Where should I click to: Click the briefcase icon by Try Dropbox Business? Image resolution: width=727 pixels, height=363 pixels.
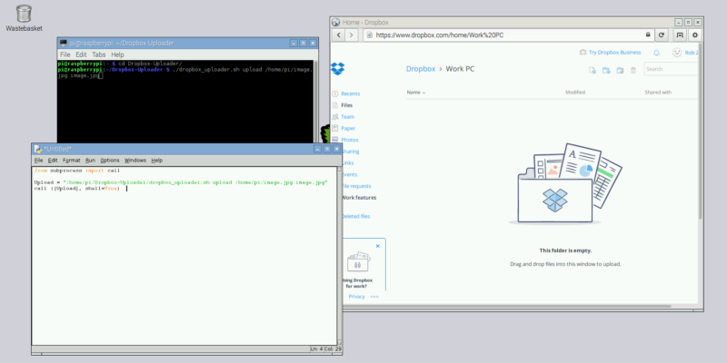pyautogui.click(x=583, y=53)
